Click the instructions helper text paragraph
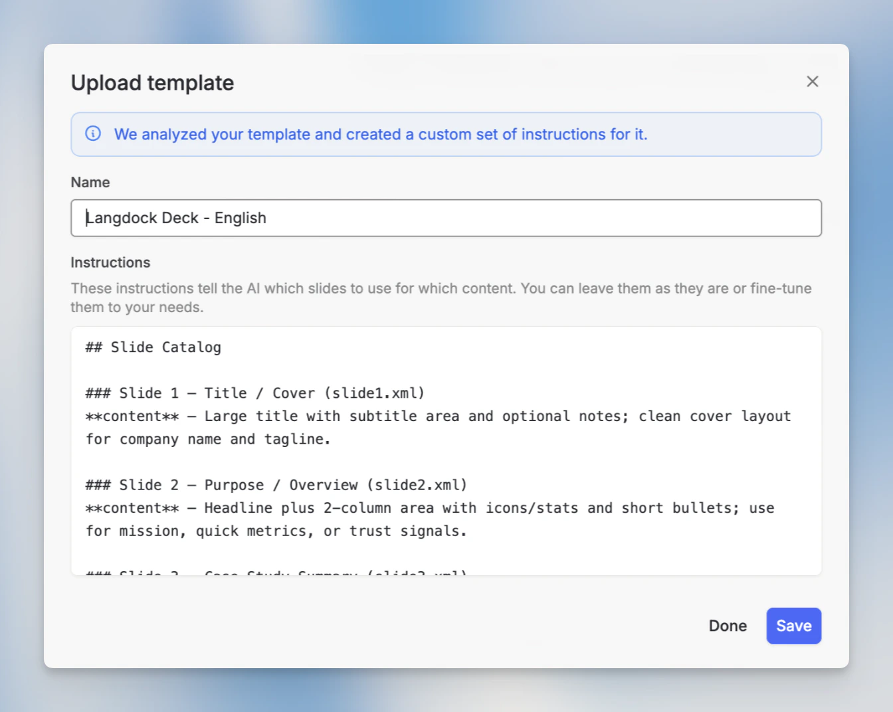Viewport: 893px width, 712px height. click(441, 298)
